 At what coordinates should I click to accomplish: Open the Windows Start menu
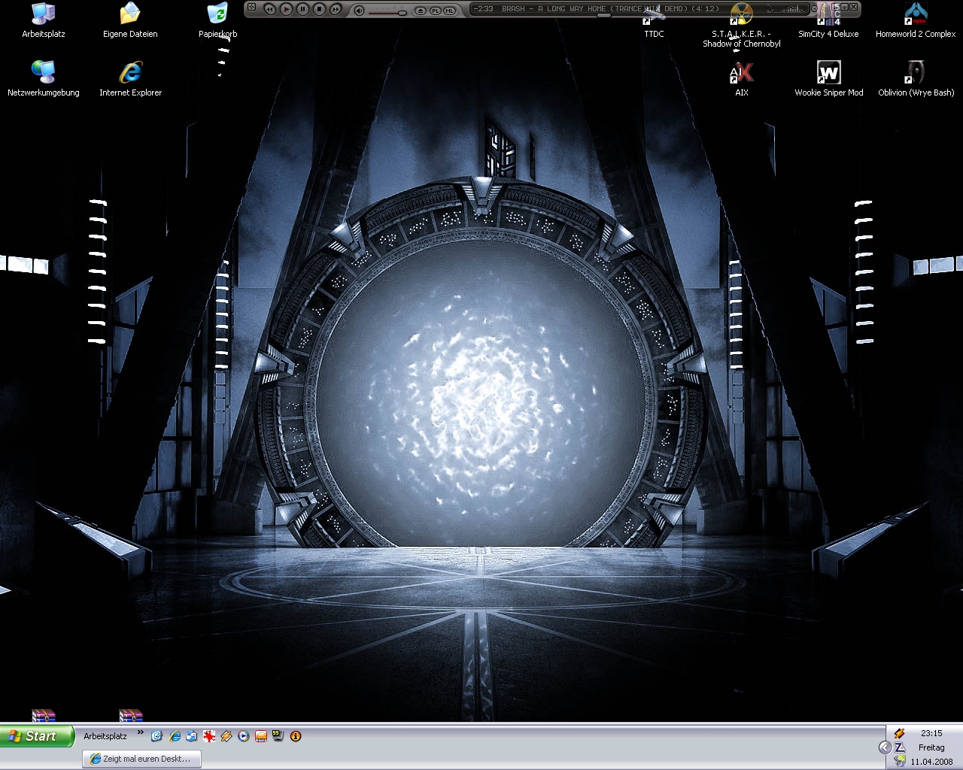(x=37, y=736)
